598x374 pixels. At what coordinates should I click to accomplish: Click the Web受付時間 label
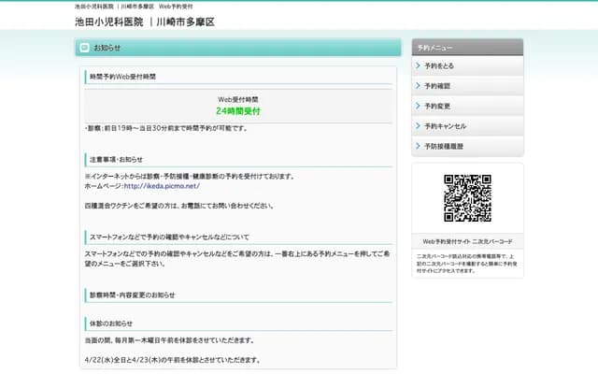[x=238, y=98]
